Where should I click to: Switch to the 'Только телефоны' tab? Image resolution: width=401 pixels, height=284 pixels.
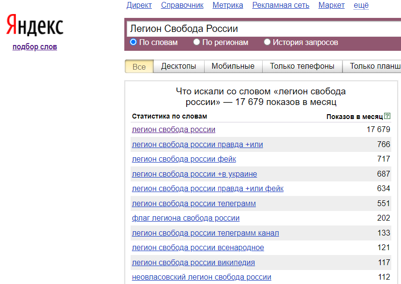pos(302,66)
